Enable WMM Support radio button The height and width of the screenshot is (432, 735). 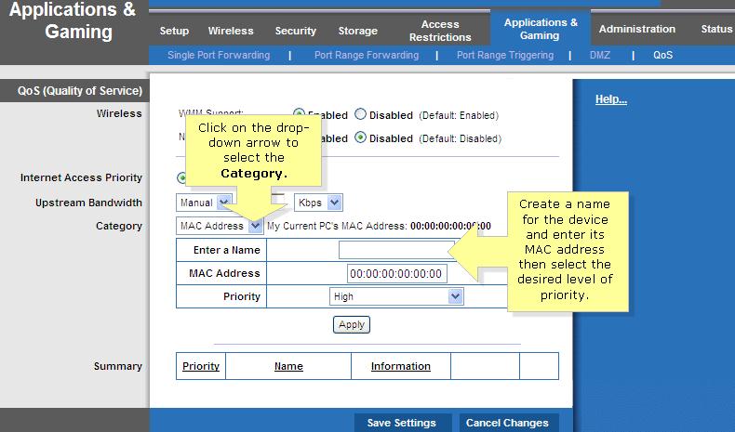[x=300, y=115]
